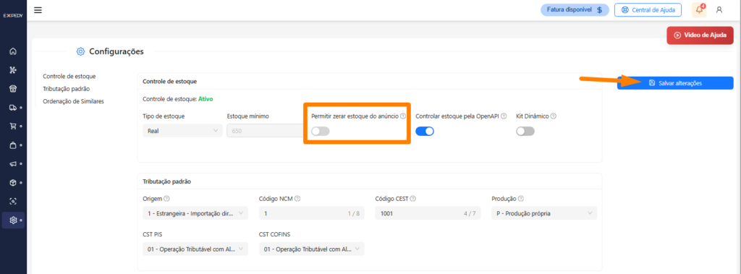
Task: Click help icon next to Produção
Action: [521, 198]
